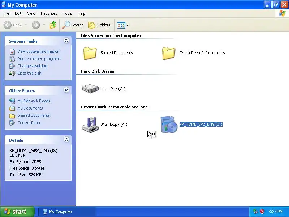Click the security shield tray icon
This screenshot has width=289, height=217.
tap(262, 212)
